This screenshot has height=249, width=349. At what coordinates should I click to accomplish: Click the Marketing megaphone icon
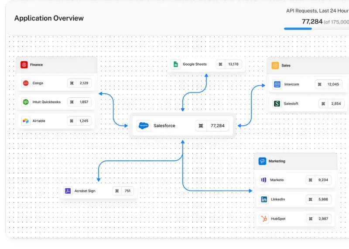[x=262, y=161]
